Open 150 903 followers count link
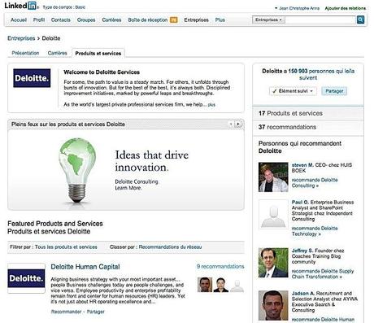 pyautogui.click(x=298, y=72)
